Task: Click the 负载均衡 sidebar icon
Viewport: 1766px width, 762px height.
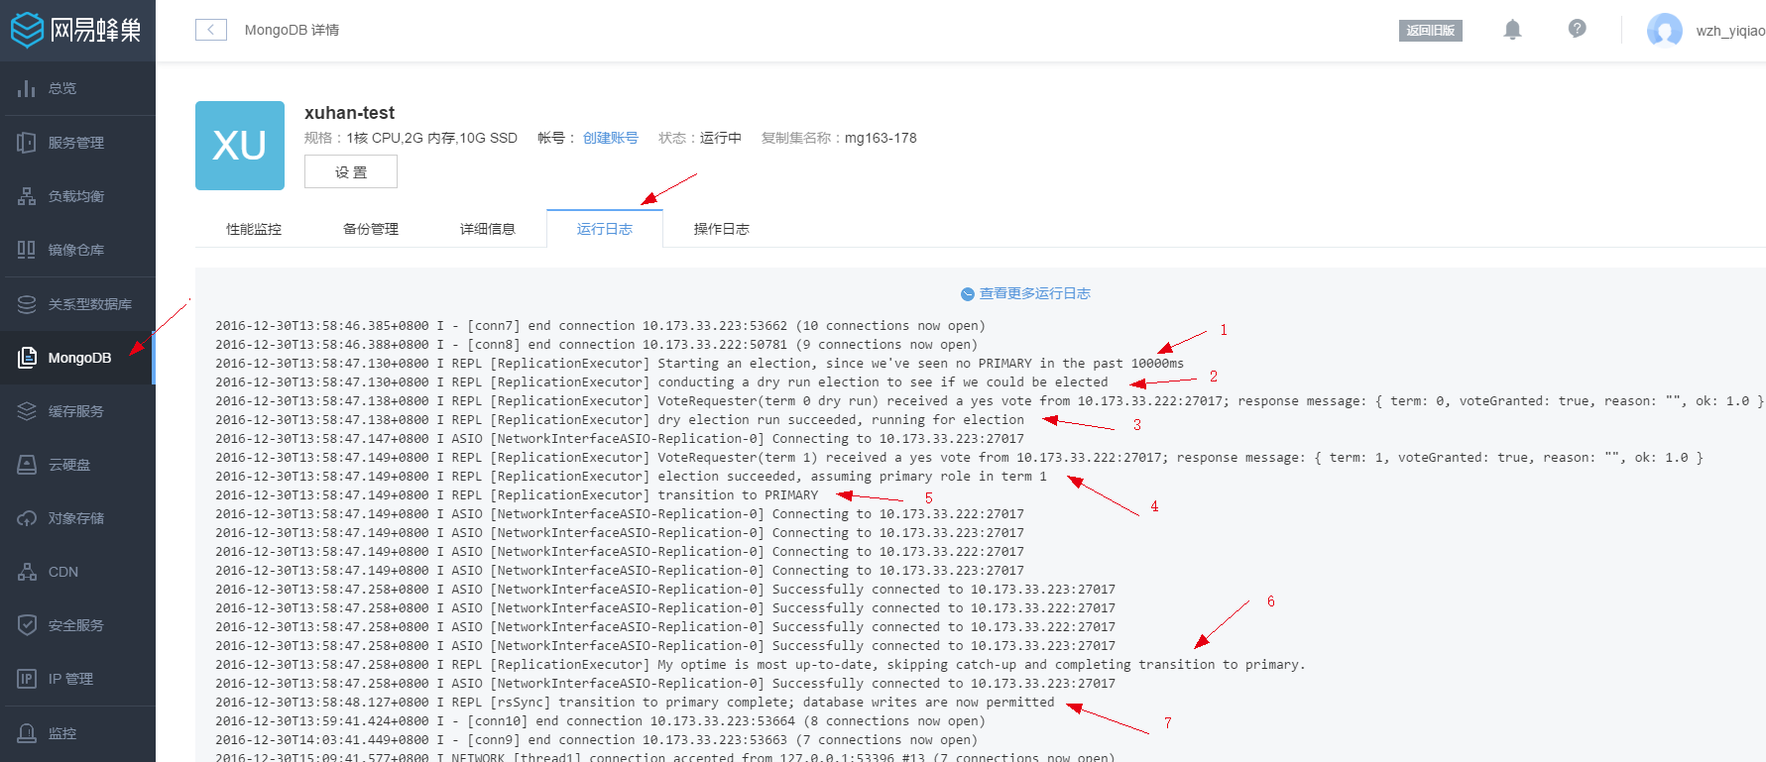Action: pos(27,196)
